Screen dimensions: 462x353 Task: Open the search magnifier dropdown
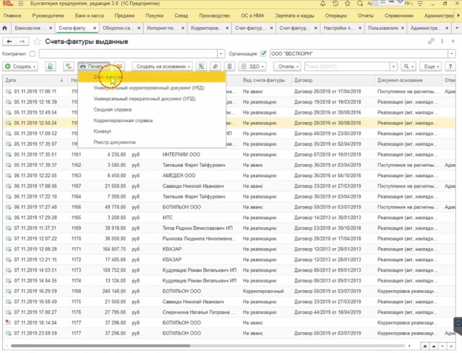408,66
